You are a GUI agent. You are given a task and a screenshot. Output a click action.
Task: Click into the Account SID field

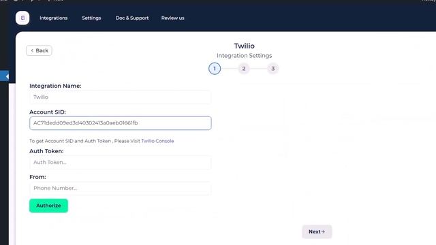point(120,123)
